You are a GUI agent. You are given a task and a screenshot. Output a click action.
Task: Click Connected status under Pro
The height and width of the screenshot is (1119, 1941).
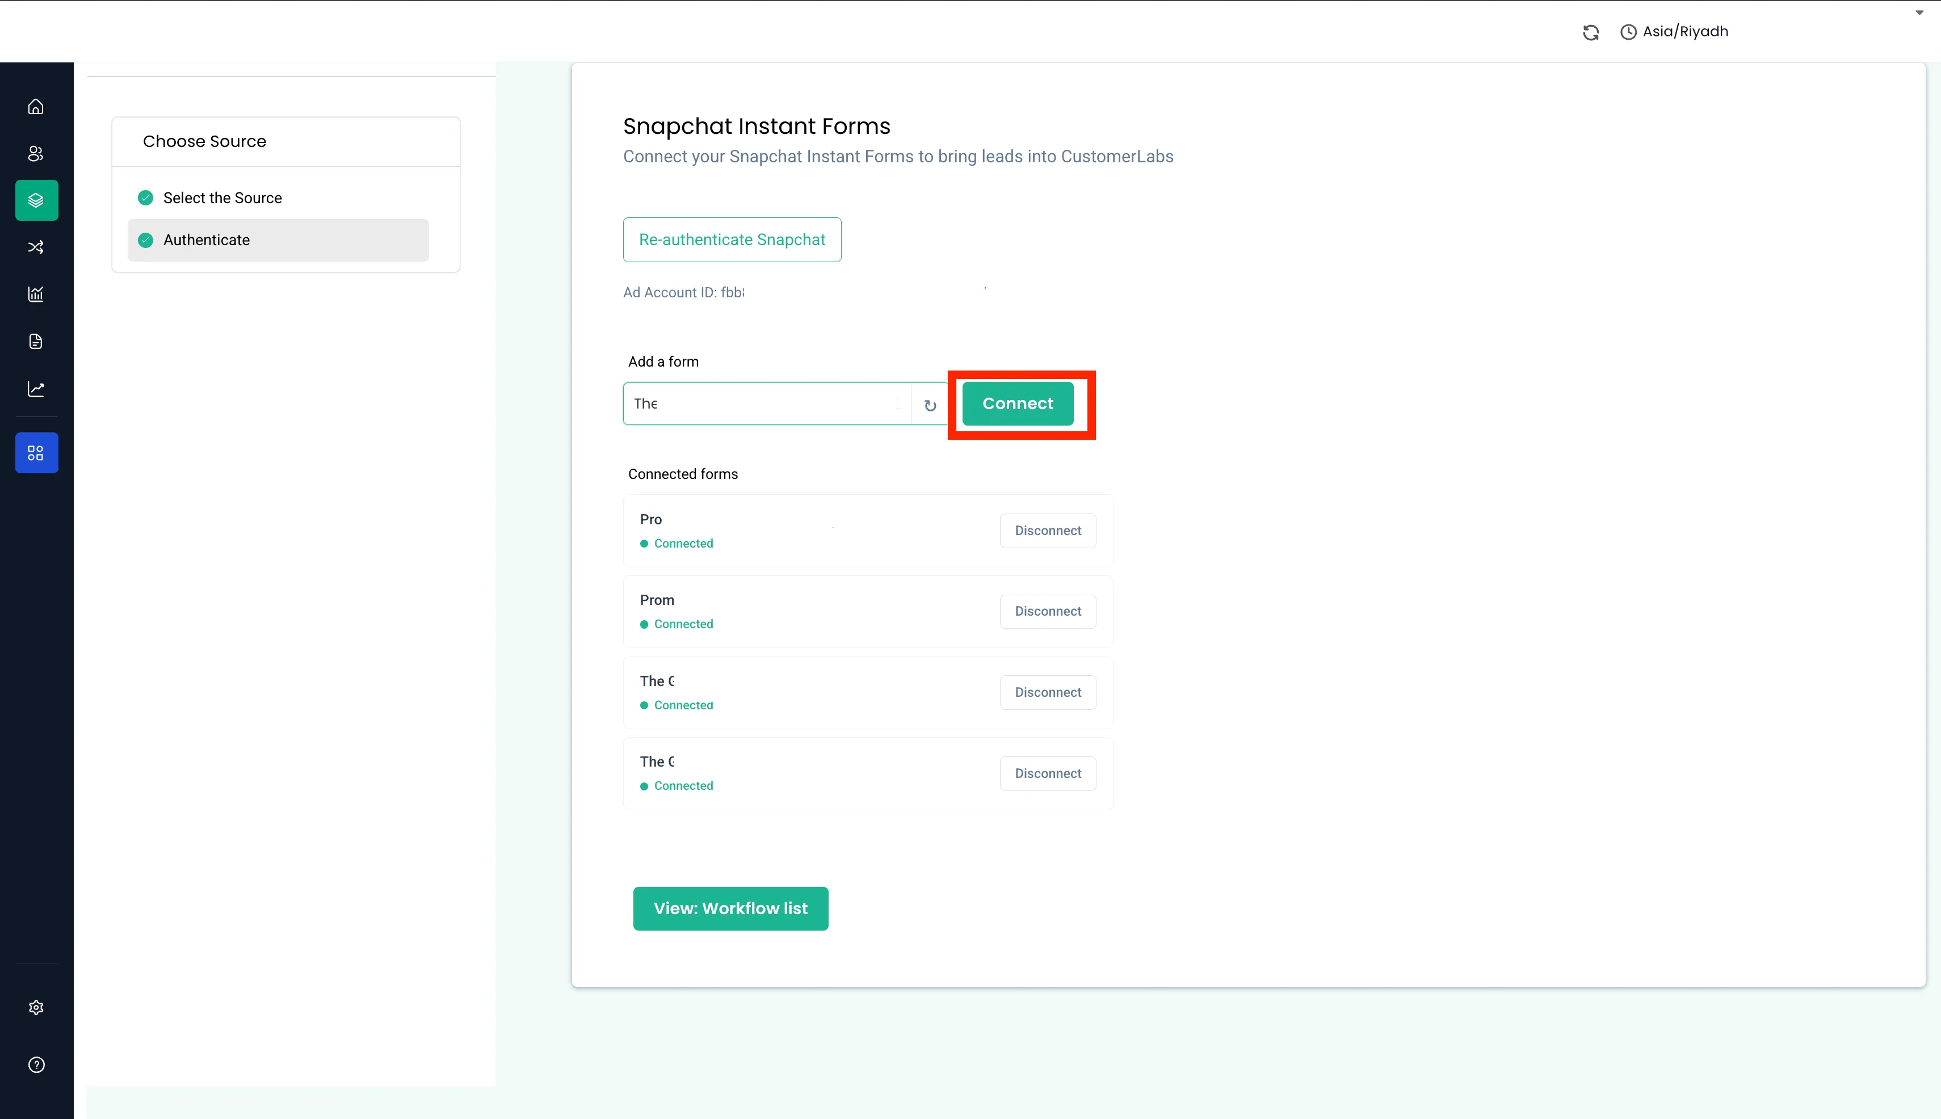677,544
